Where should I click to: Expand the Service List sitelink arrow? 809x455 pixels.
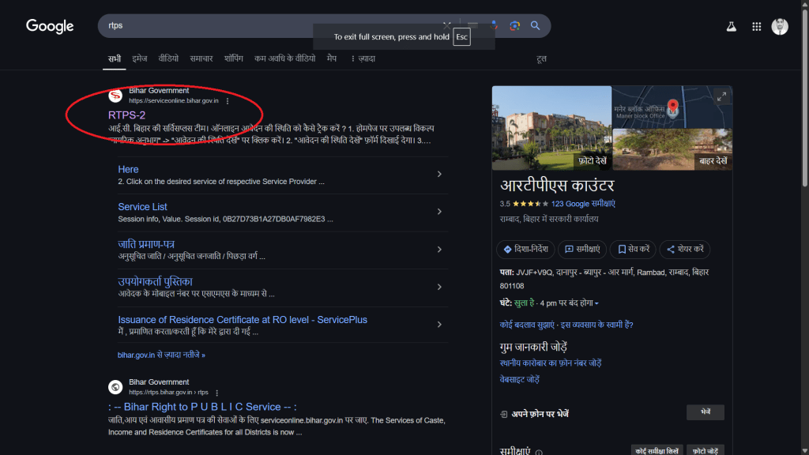pyautogui.click(x=439, y=212)
